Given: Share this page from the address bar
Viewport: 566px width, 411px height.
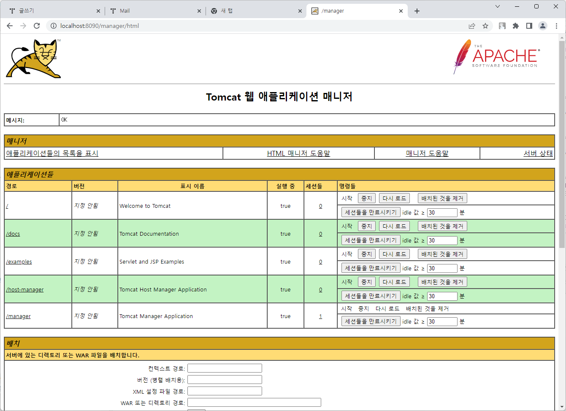Looking at the screenshot, I should (472, 26).
